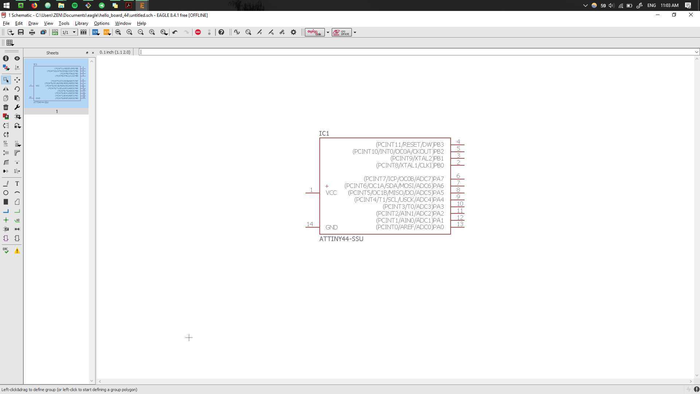Open the Grid settings dropdown

(x=10, y=43)
